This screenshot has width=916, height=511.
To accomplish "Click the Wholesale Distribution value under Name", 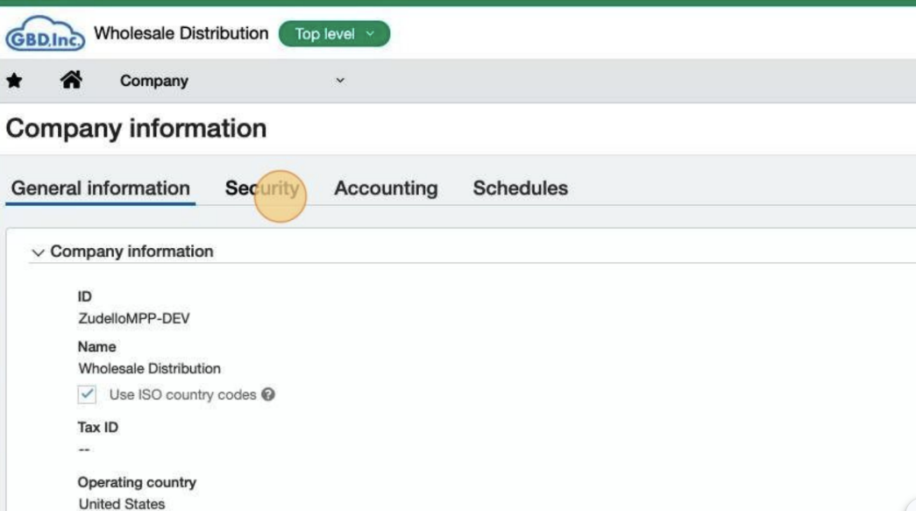I will [x=149, y=368].
